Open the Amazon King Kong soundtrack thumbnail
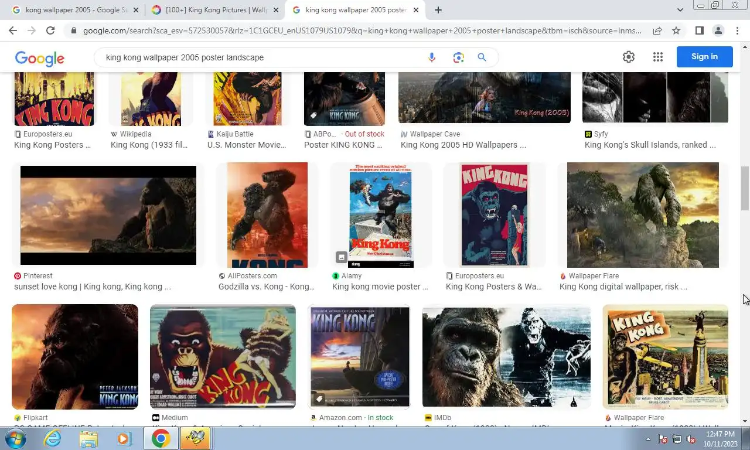The image size is (750, 450). [360, 356]
